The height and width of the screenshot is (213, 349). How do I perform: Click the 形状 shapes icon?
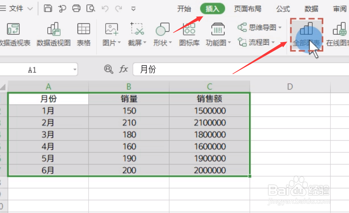click(x=162, y=29)
